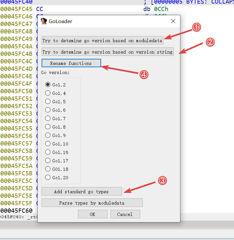Determine Go version based on version string
Viewport: 234px width, 240px height.
pyautogui.click(x=108, y=52)
